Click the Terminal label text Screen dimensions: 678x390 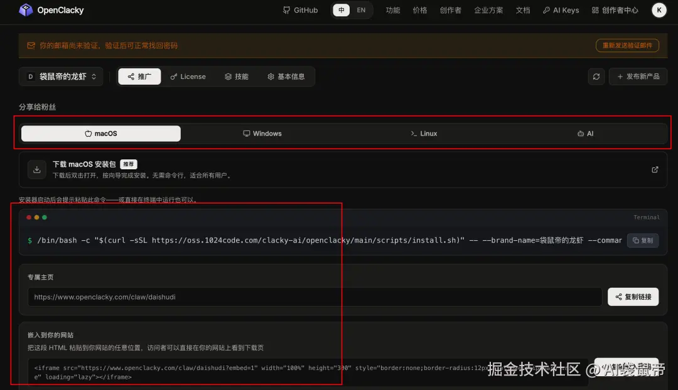click(x=647, y=217)
